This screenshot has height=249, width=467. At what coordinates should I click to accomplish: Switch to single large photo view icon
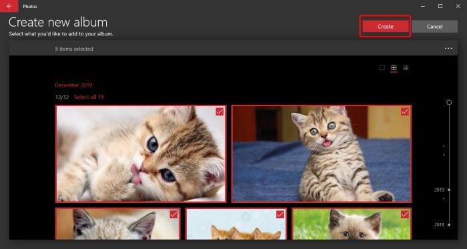382,68
